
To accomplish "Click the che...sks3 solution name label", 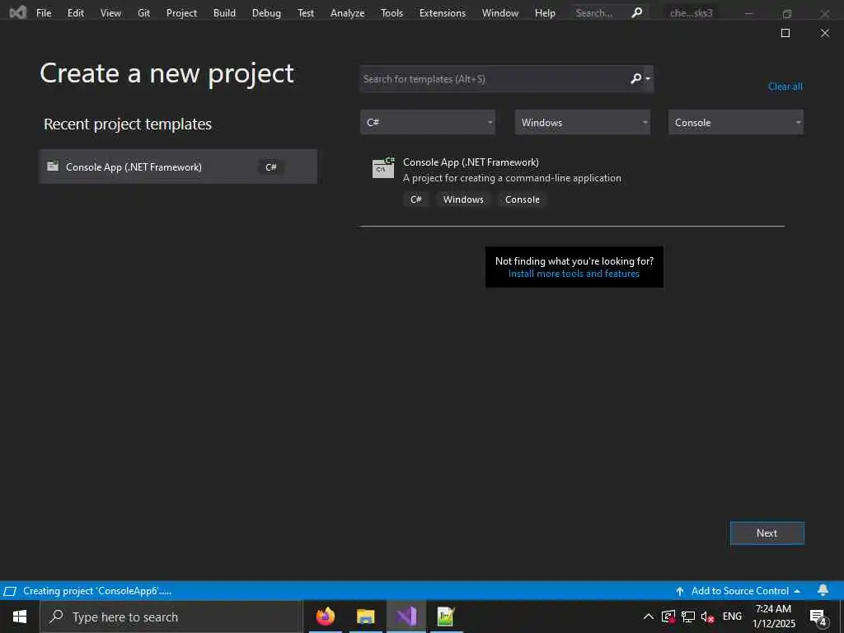I will tap(691, 13).
